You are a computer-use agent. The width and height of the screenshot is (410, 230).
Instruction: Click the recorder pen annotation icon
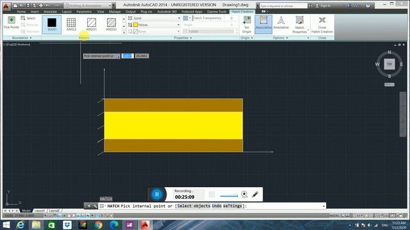255,194
